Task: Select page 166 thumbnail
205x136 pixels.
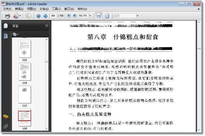Action: click(25, 117)
